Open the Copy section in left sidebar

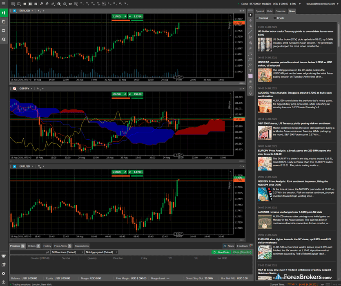pyautogui.click(x=4, y=22)
